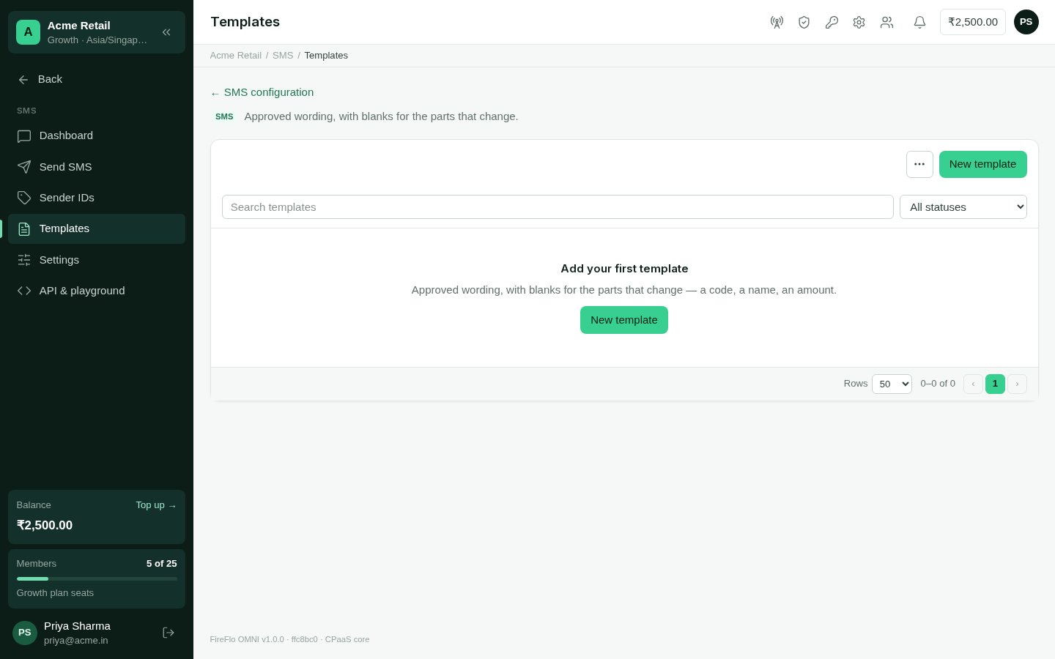The height and width of the screenshot is (659, 1055).
Task: Click the ₹2,500.00 balance button in header
Action: tap(973, 22)
